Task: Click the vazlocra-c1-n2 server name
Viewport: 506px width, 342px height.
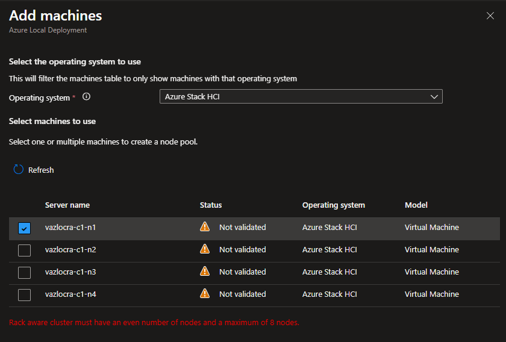Action: 70,249
